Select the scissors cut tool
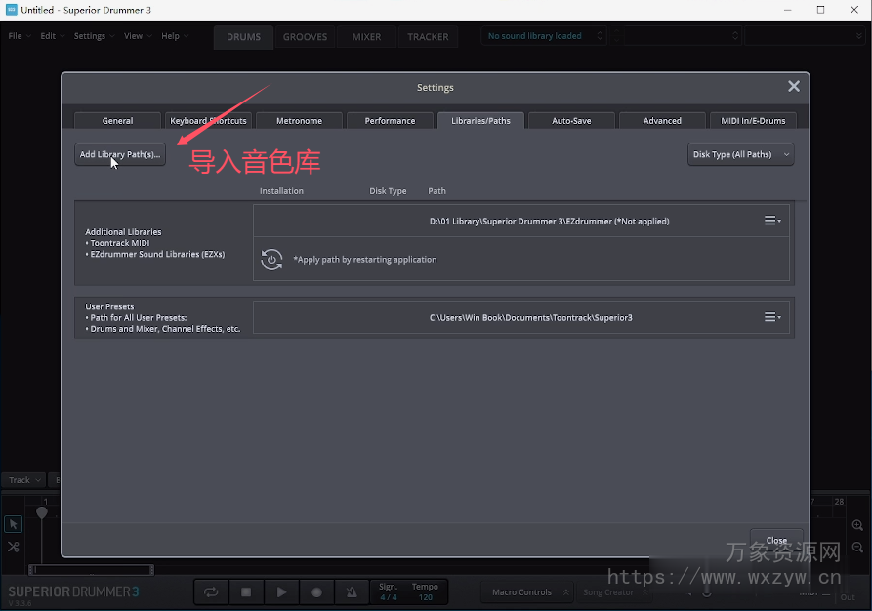Image resolution: width=872 pixels, height=611 pixels. pos(14,547)
